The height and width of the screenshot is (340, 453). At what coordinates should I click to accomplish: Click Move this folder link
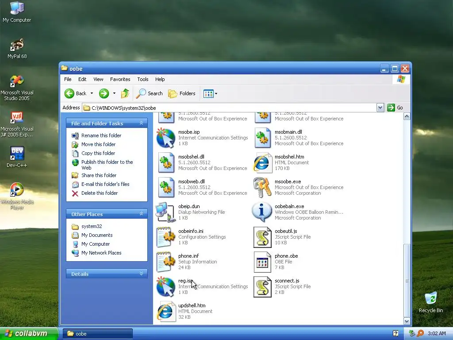tap(98, 144)
